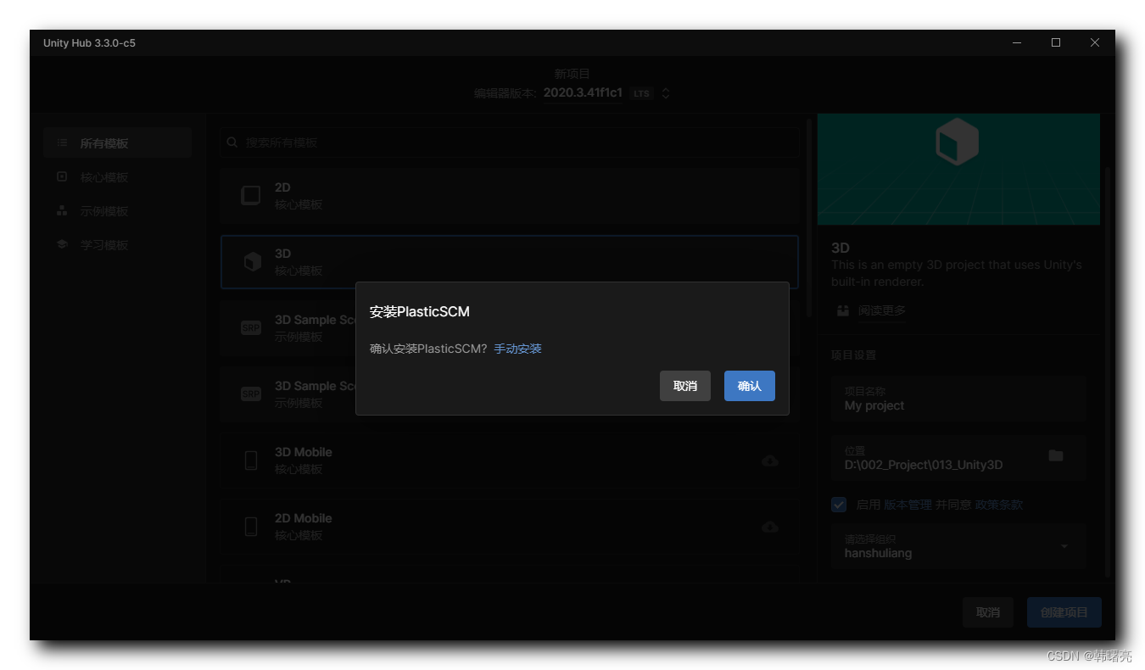Download the 2D Mobile template cloud icon
Image resolution: width=1145 pixels, height=670 pixels.
click(x=770, y=527)
